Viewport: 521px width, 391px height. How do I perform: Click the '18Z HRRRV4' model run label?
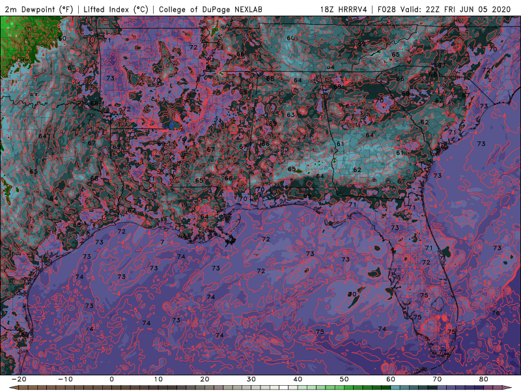[x=343, y=10]
